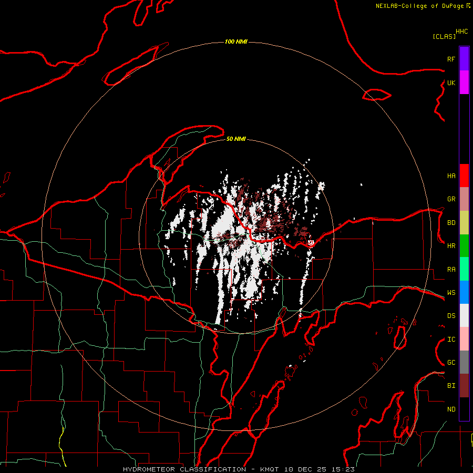The width and height of the screenshot is (473, 473).
Task: Click the WS blue legend color block
Action: pyautogui.click(x=464, y=292)
